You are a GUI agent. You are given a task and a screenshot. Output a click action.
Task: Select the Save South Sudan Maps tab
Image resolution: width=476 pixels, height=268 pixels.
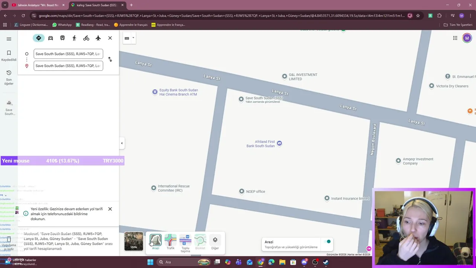[x=97, y=5]
